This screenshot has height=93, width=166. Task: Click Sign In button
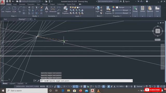click(x=126, y=1)
